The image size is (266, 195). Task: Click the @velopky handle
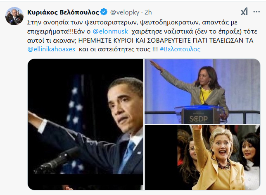[x=125, y=12]
